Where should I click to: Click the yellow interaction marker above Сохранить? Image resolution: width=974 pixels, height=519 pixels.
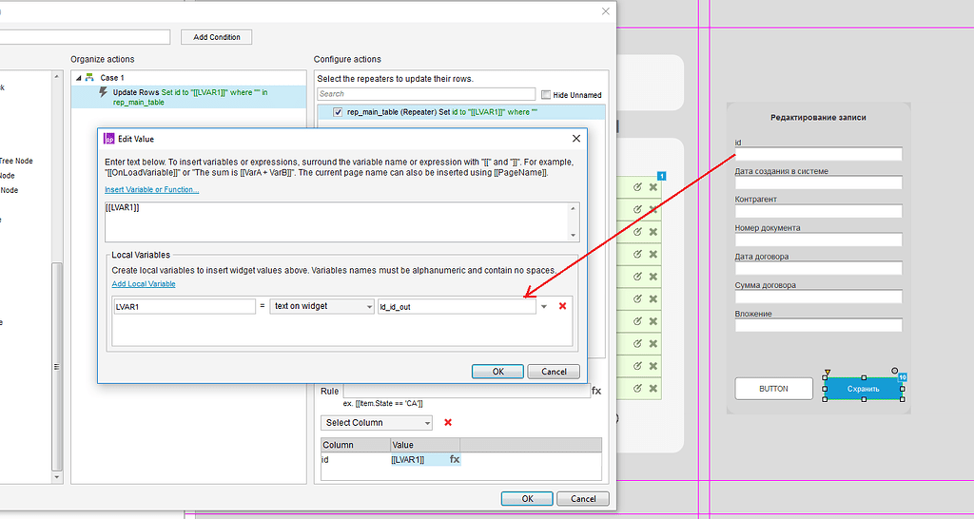coord(827,373)
